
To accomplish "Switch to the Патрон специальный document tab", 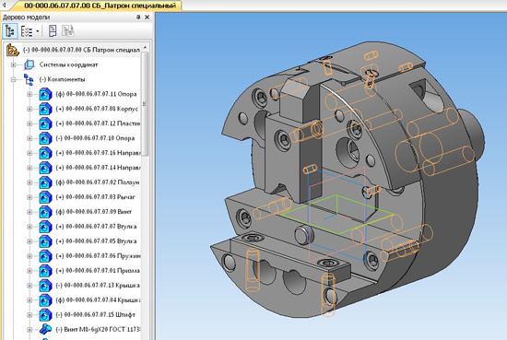I will (x=100, y=6).
